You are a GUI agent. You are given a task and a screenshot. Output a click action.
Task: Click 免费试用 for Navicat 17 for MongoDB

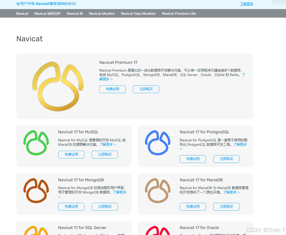click(x=71, y=206)
